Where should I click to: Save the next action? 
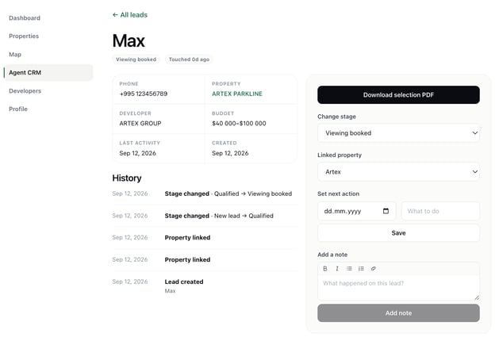pyautogui.click(x=398, y=233)
